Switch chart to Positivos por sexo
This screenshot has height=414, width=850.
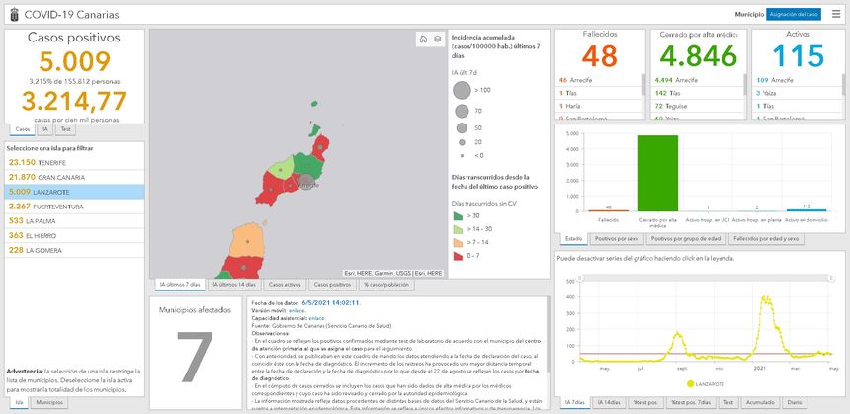(x=617, y=238)
